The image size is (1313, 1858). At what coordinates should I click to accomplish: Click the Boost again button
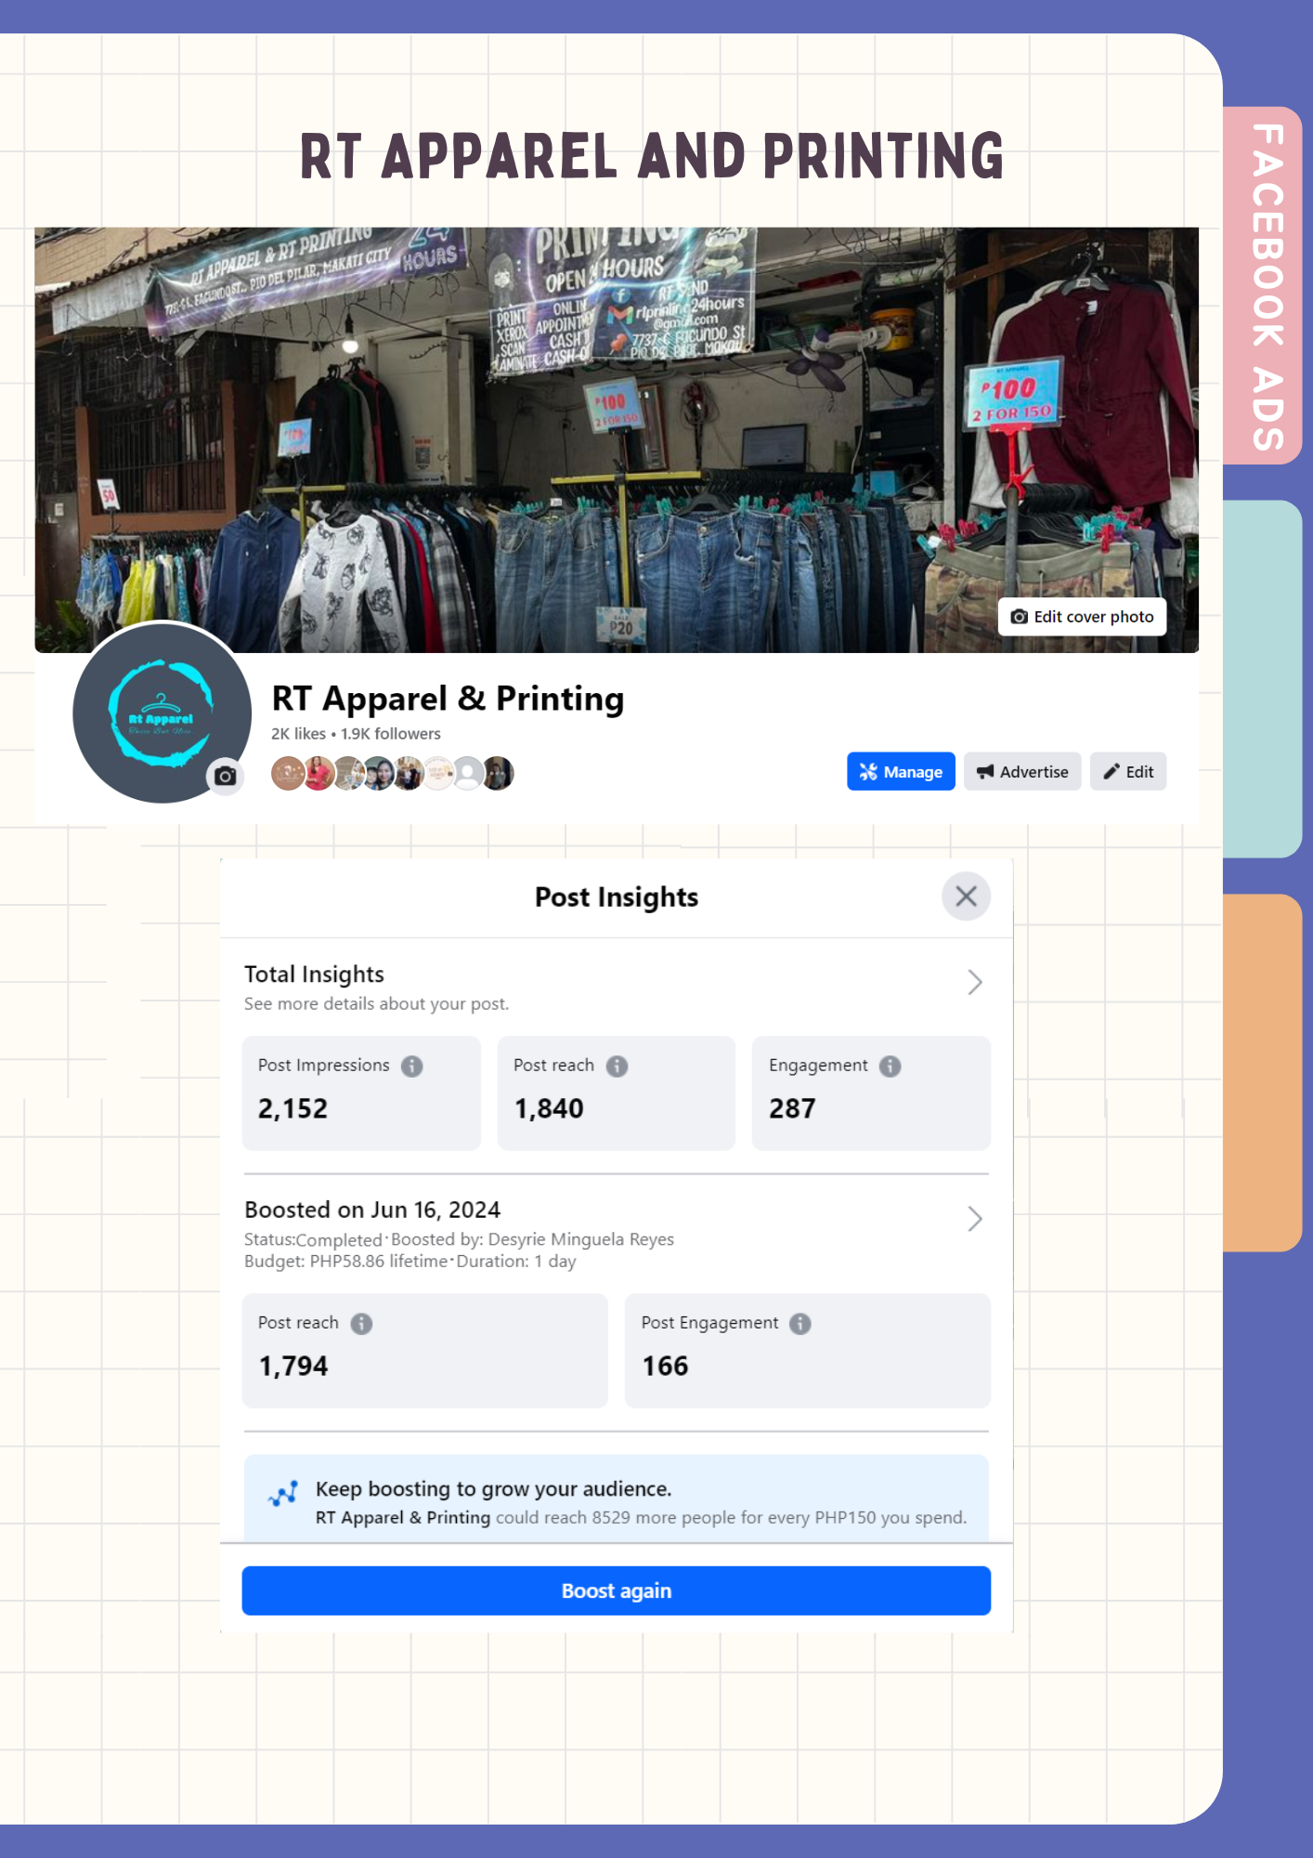click(x=617, y=1590)
